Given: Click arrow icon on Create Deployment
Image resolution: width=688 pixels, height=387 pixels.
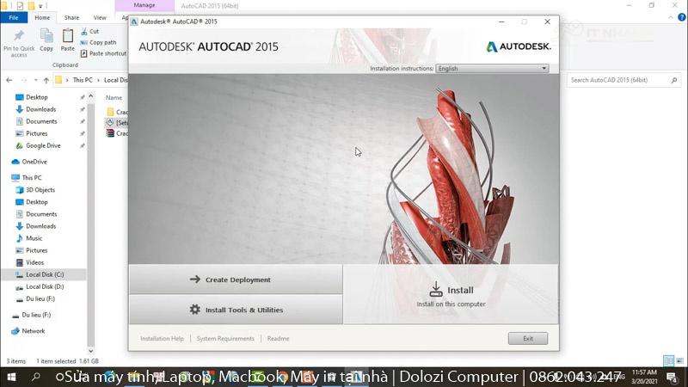Looking at the screenshot, I should pyautogui.click(x=195, y=279).
